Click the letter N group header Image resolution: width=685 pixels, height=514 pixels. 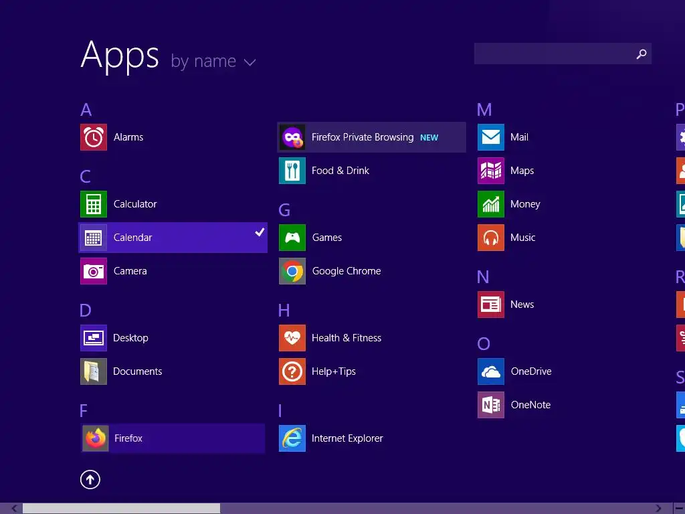click(483, 277)
